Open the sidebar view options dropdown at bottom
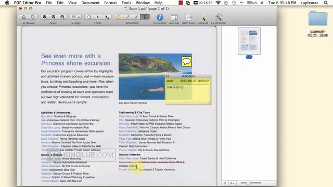The width and height of the screenshot is (333, 187). pyautogui.click(x=233, y=183)
